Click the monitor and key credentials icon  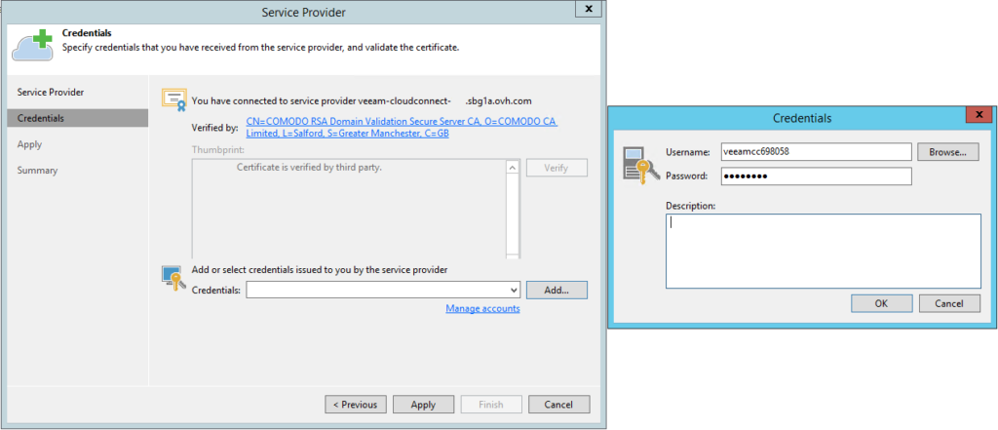tap(172, 279)
